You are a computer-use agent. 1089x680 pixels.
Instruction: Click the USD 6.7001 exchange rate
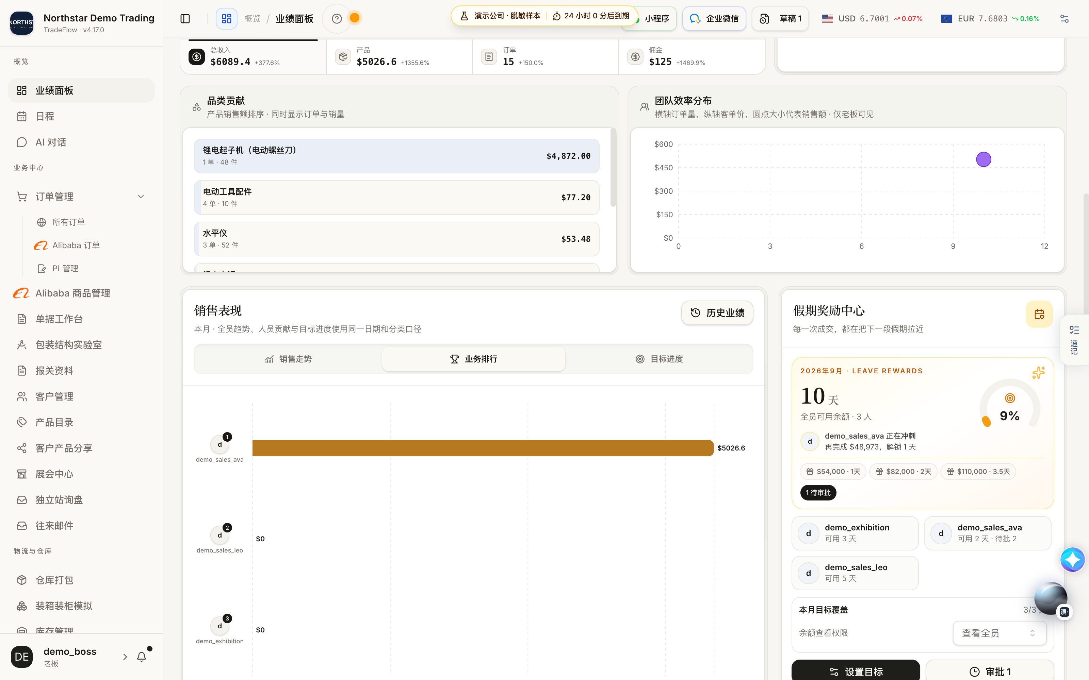[x=872, y=18]
